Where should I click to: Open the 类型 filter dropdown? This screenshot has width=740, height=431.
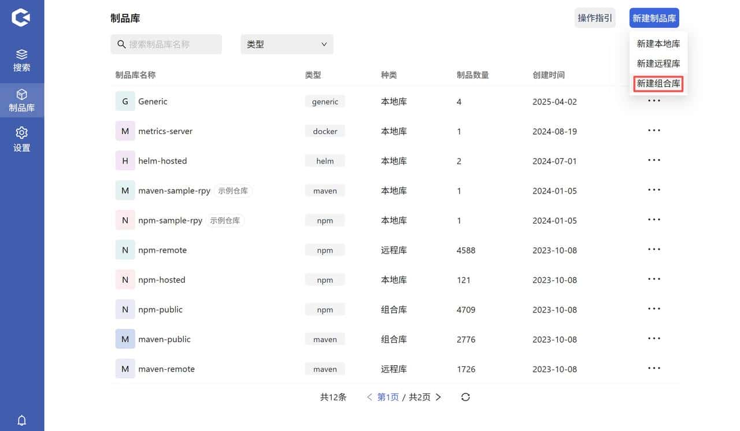(287, 44)
